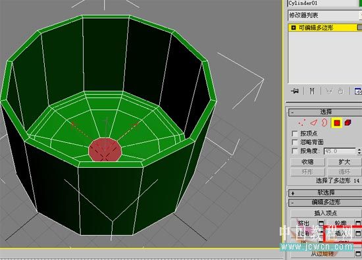This screenshot has height=260, width=362.
Task: Click the Cylinder01 object name field
Action: pyautogui.click(x=323, y=3)
